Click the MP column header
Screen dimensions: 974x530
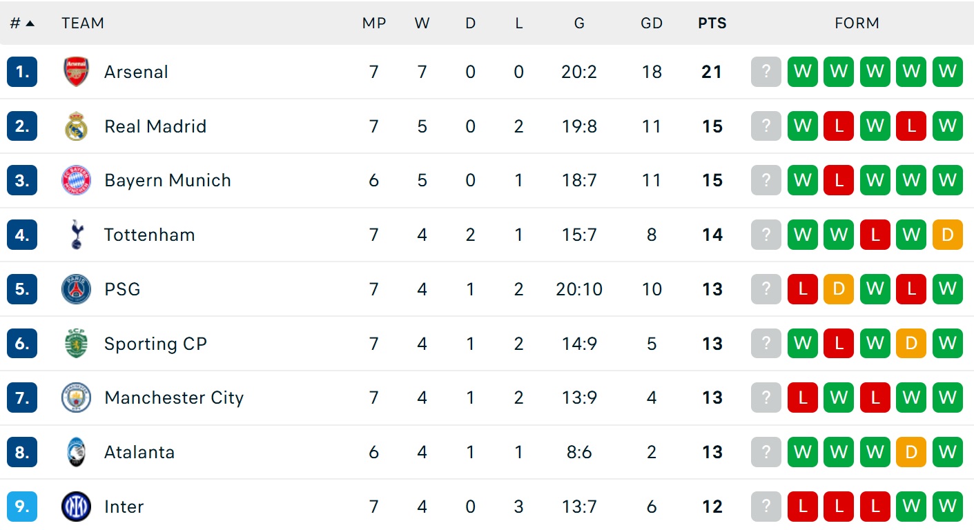point(374,23)
